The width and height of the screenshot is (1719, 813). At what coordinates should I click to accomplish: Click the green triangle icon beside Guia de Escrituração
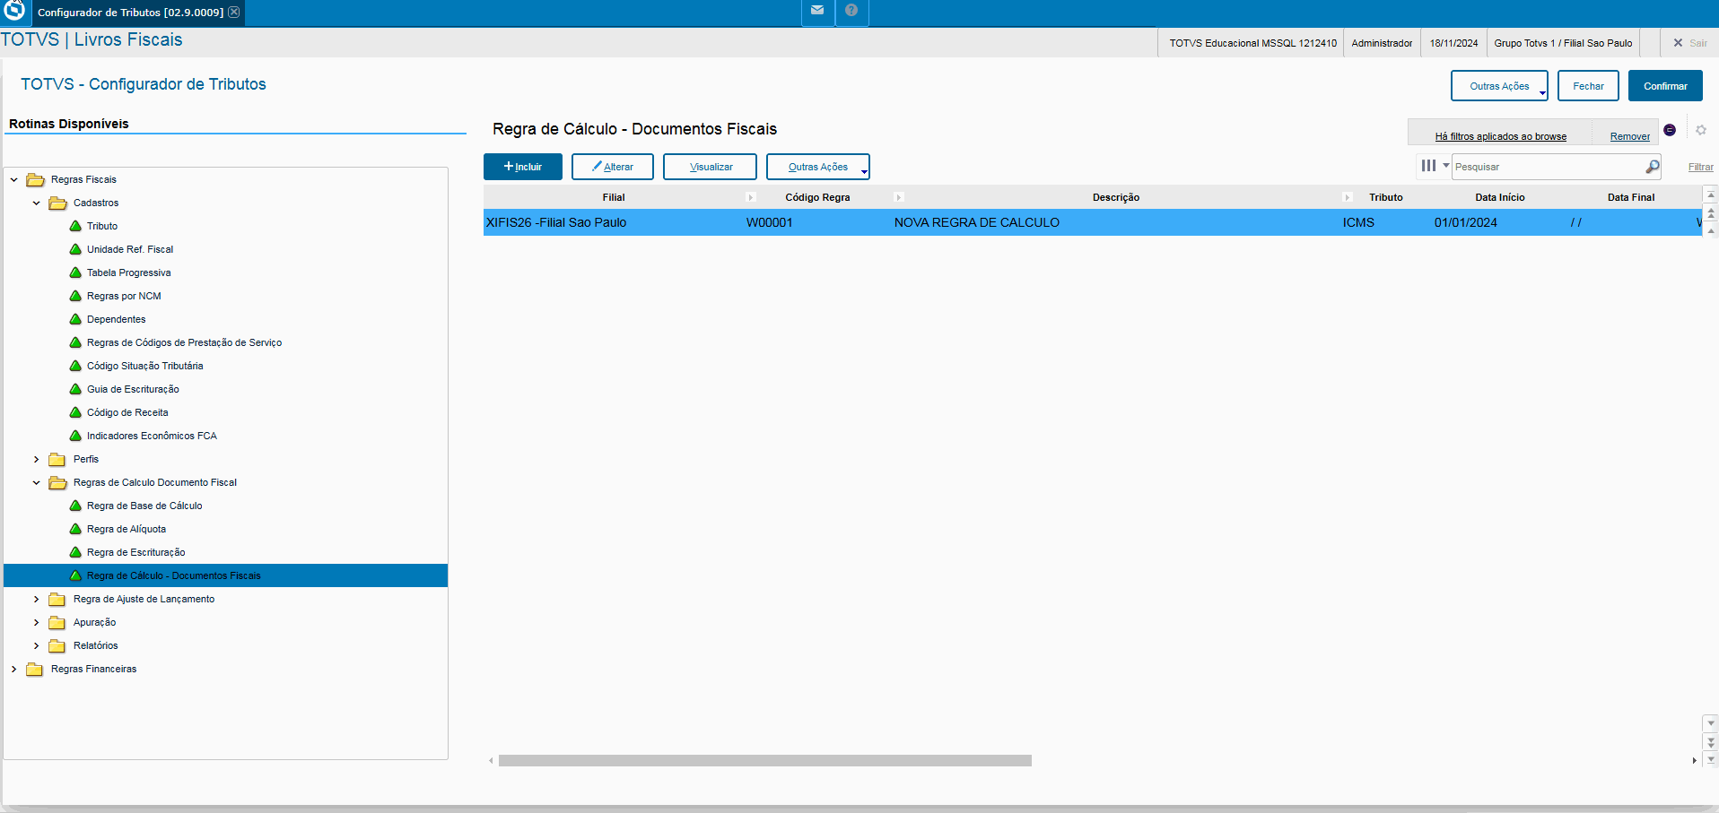point(75,389)
